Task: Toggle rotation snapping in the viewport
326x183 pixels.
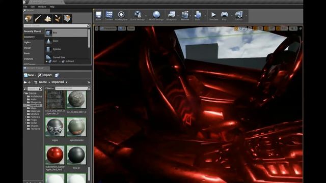Action: [x=266, y=28]
